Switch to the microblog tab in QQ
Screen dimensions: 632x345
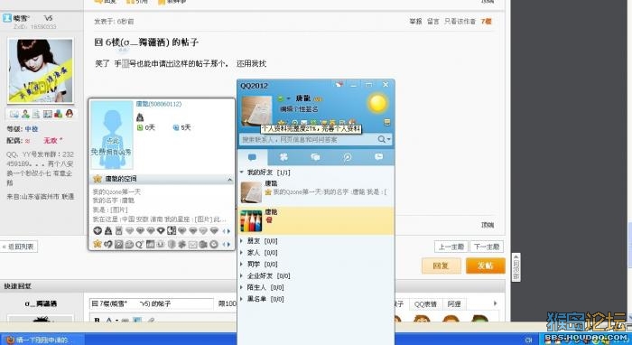point(347,157)
